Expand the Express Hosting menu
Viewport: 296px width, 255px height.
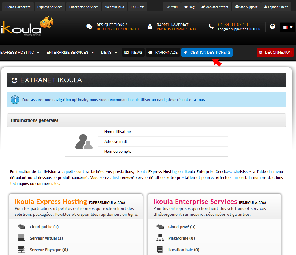coord(20,53)
